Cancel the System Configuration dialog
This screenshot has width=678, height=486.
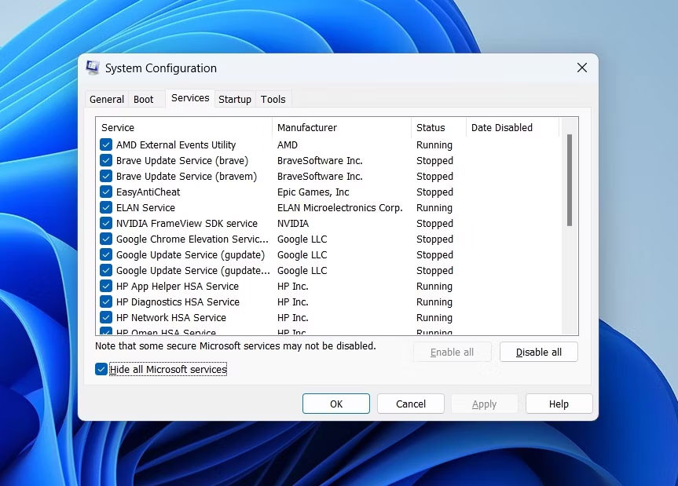(x=410, y=403)
